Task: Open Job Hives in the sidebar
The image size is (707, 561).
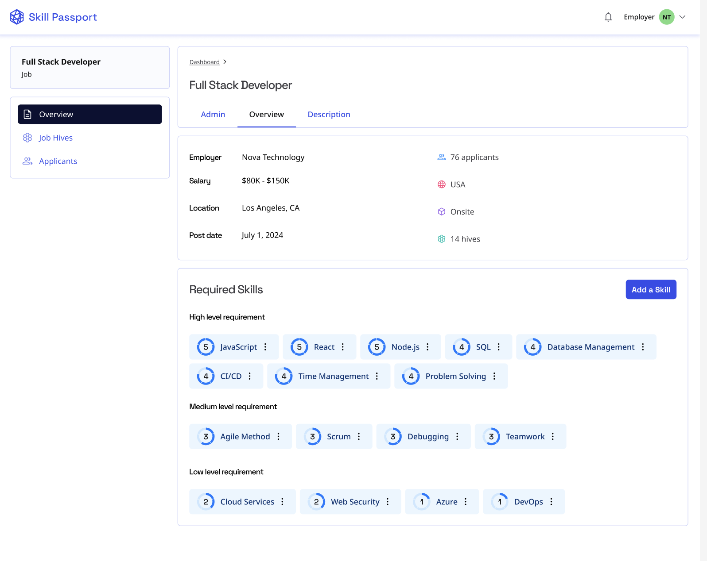Action: pyautogui.click(x=55, y=138)
